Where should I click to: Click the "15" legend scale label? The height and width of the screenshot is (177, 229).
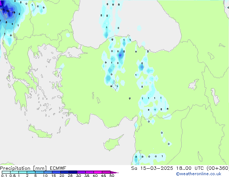click(53, 176)
